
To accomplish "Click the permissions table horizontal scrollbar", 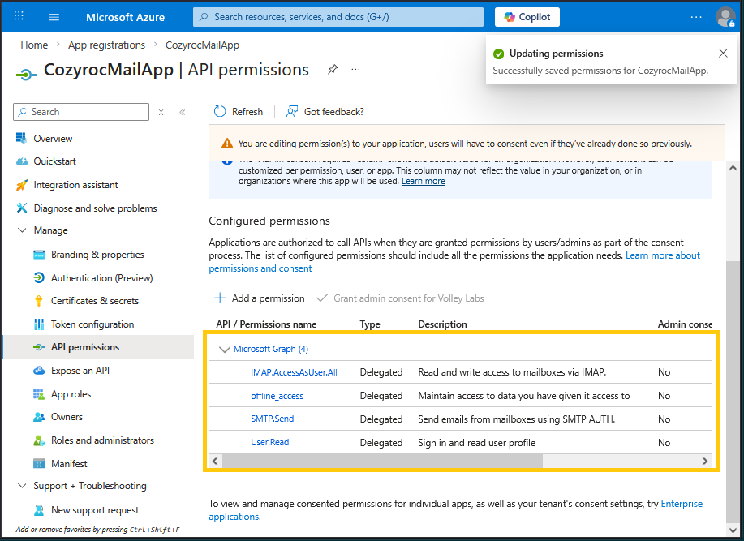I will tap(381, 461).
